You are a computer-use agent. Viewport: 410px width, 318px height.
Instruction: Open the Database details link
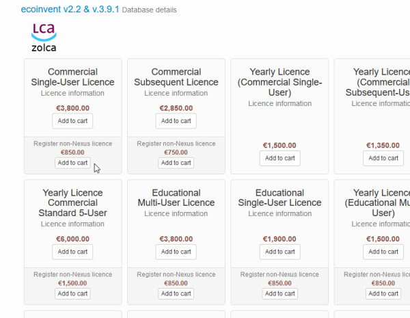[149, 10]
